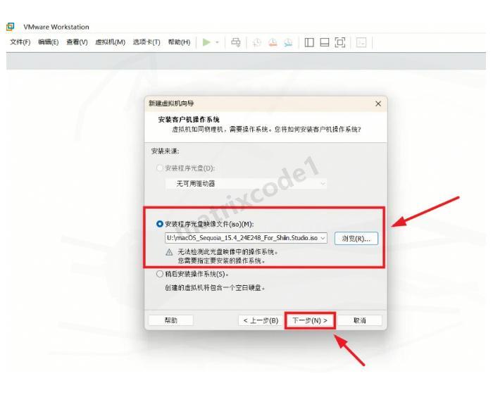Viewport: 493px width, 395px height.
Task: Toggle the sidebar library view icon
Action: (x=309, y=42)
